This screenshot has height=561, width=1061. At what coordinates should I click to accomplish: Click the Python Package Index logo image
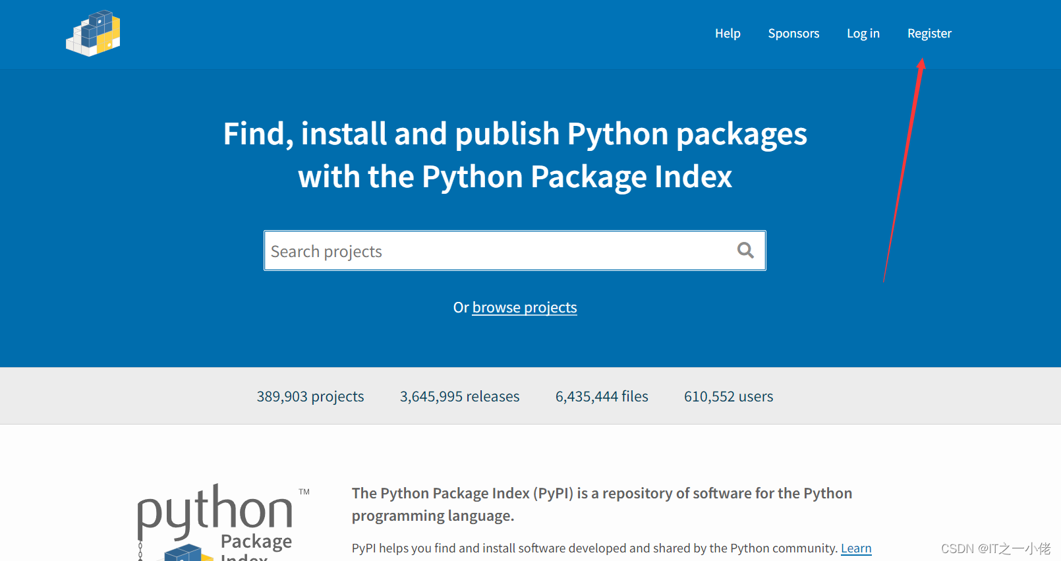[x=223, y=522]
